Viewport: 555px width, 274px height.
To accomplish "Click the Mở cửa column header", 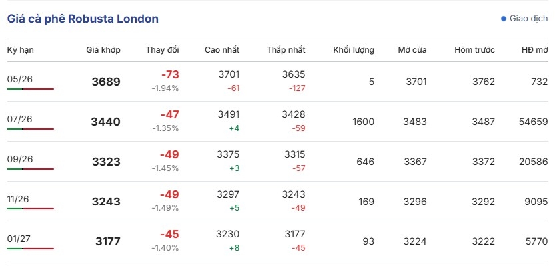I will tap(412, 50).
